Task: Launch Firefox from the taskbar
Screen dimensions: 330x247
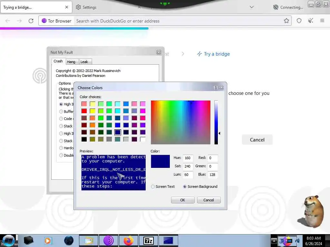Action: point(128,241)
